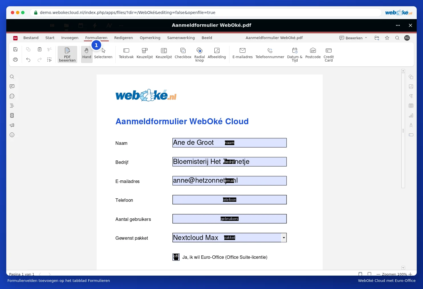Insert a Radial knop field
This screenshot has width=423, height=289.
(x=200, y=54)
